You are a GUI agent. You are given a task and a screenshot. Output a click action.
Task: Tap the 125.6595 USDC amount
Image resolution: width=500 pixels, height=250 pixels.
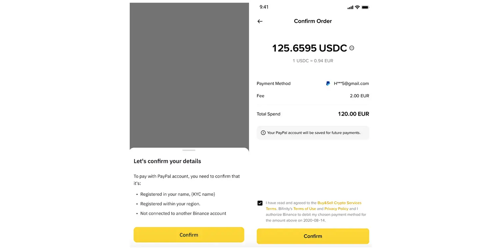[x=309, y=48]
